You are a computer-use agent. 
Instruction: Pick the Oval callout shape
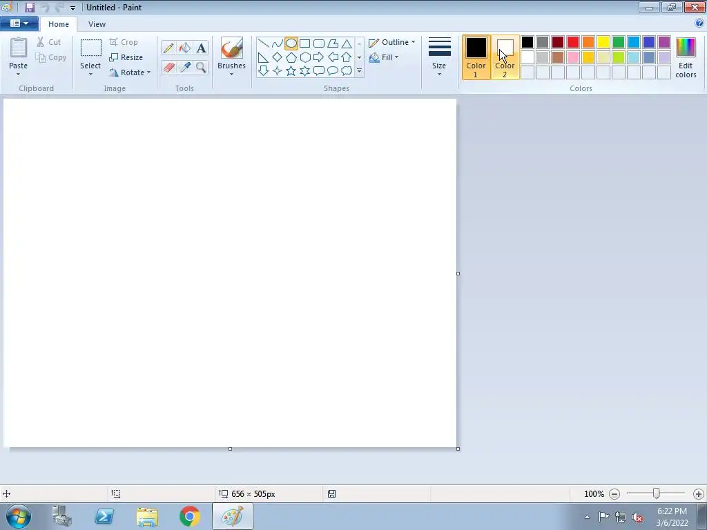click(x=333, y=71)
